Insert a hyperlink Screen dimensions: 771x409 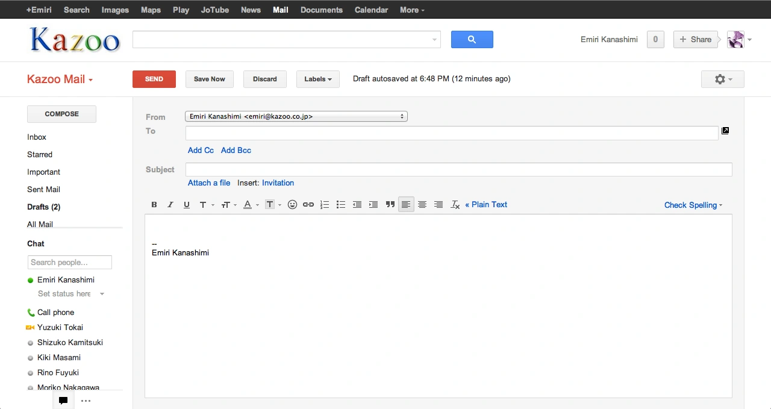pyautogui.click(x=308, y=205)
